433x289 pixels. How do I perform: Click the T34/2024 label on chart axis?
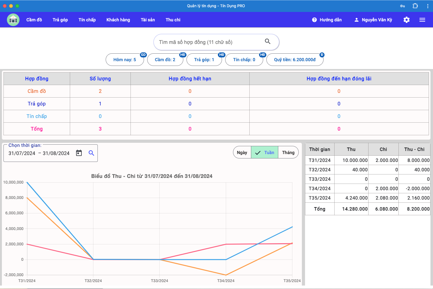coord(226,281)
